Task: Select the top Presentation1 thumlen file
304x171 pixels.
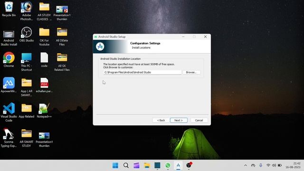Action: tap(62, 13)
